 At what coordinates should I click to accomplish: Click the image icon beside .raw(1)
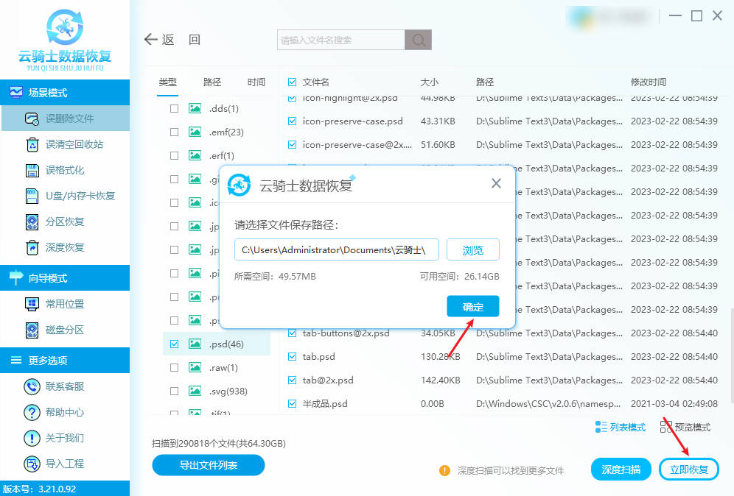(195, 367)
